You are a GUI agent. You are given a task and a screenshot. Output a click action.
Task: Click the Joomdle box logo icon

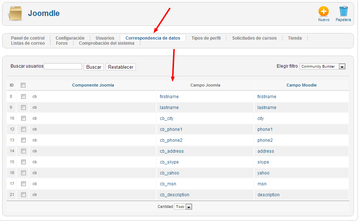[x=16, y=13]
